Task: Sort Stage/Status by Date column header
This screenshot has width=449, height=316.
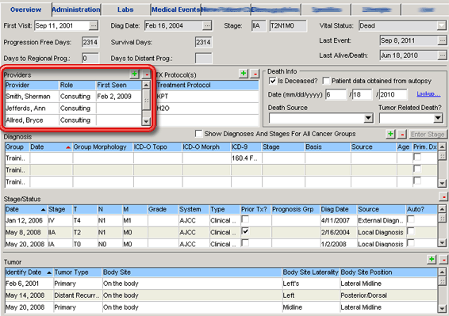Action: (25, 209)
